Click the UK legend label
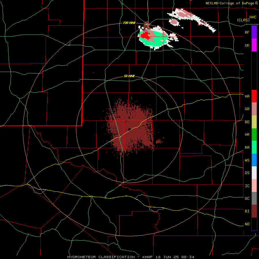This screenshot has height=259, width=259. click(x=247, y=45)
